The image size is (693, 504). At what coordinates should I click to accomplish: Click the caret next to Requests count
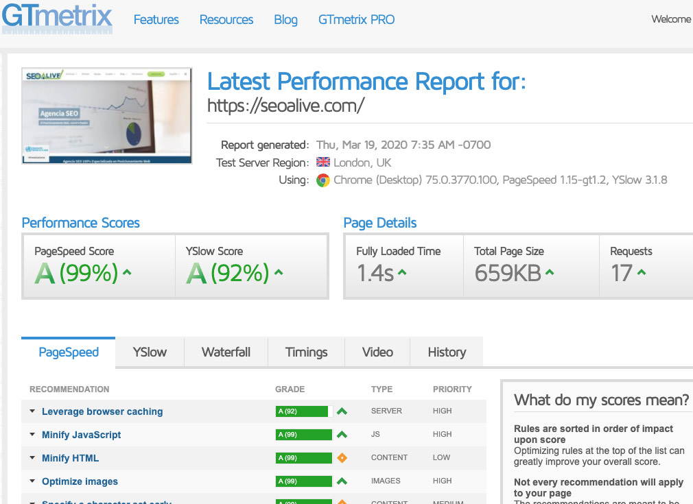click(x=640, y=274)
